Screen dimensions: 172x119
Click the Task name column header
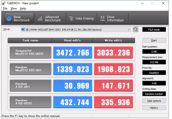coord(30,40)
